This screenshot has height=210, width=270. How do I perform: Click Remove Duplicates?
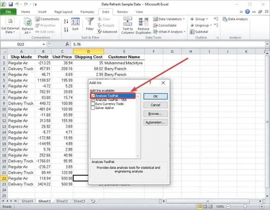coord(143,25)
